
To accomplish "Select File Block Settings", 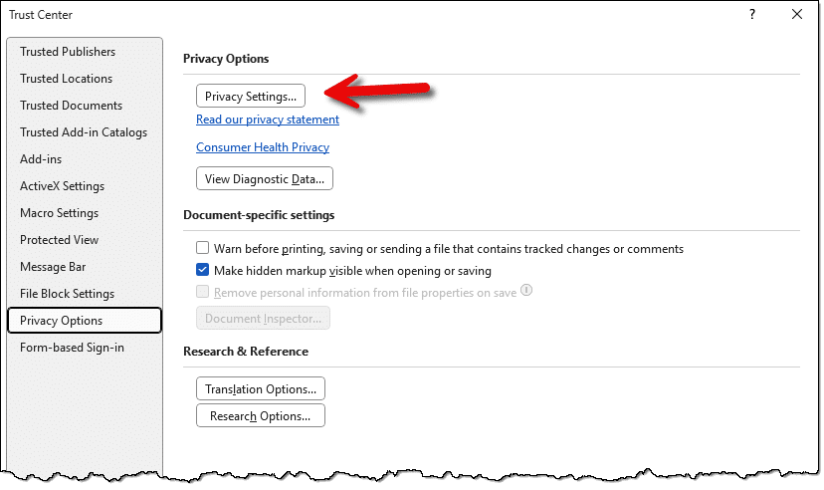I will [67, 294].
